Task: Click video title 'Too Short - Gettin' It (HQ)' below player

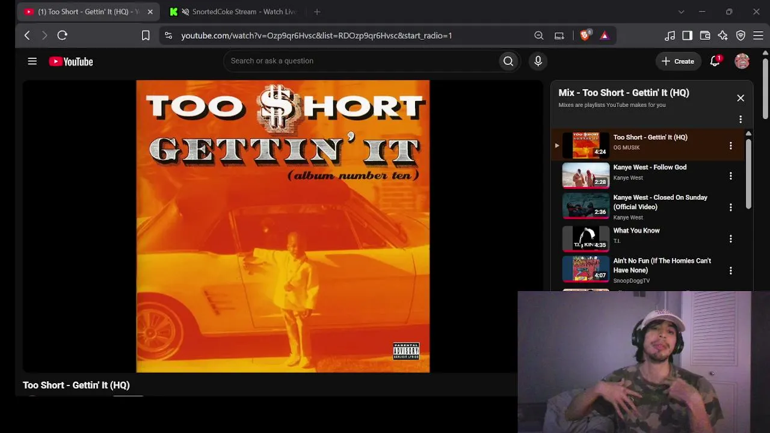Action: click(76, 385)
